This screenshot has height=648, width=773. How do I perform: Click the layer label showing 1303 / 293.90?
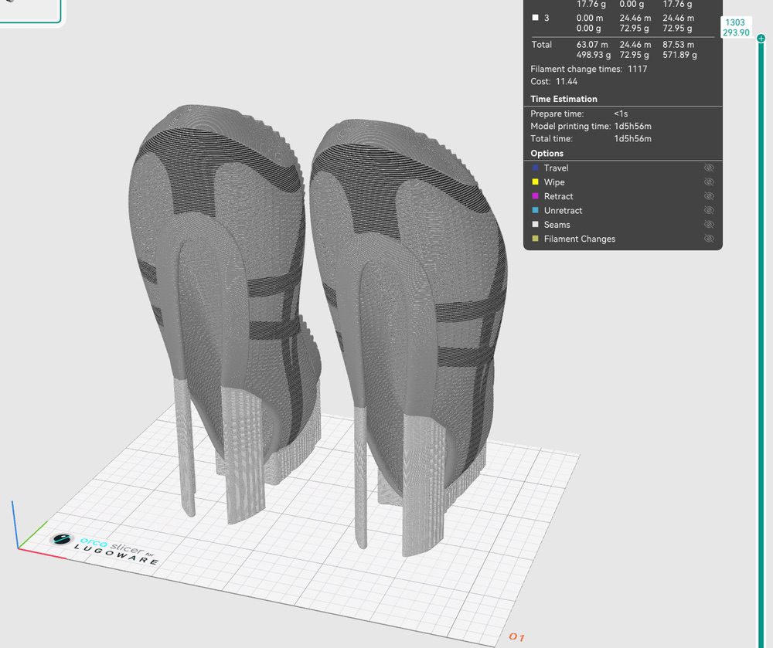(736, 28)
